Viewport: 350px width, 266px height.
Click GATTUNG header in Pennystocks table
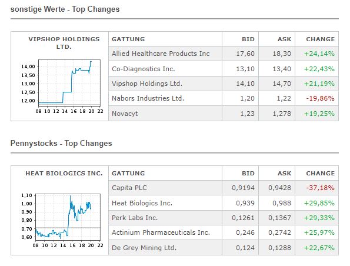128,174
